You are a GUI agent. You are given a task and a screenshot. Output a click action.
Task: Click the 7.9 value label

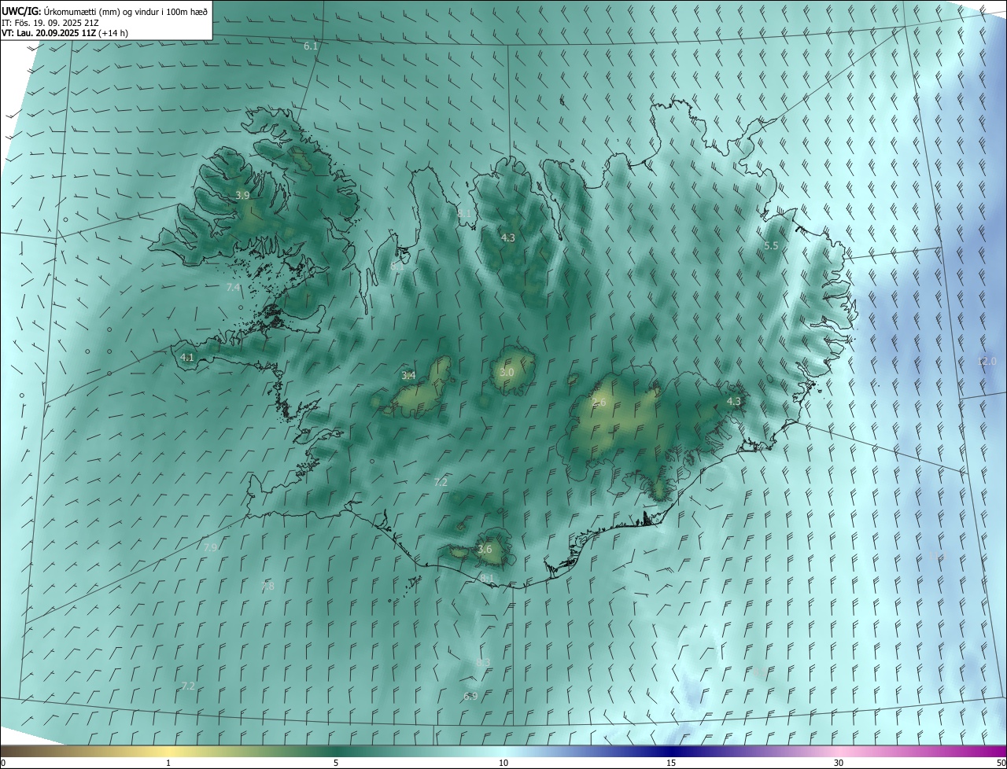click(210, 547)
